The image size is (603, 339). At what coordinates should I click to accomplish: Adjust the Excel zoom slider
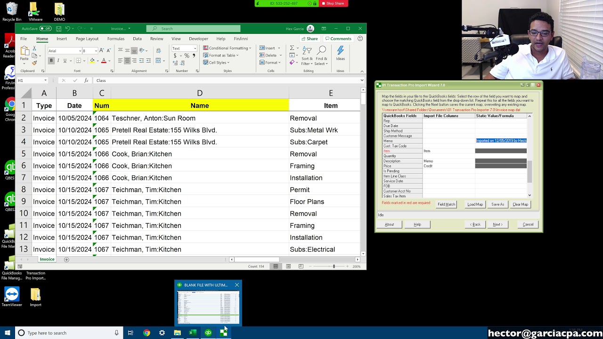pyautogui.click(x=334, y=266)
